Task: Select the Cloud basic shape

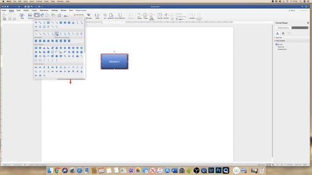Action: coord(78,56)
